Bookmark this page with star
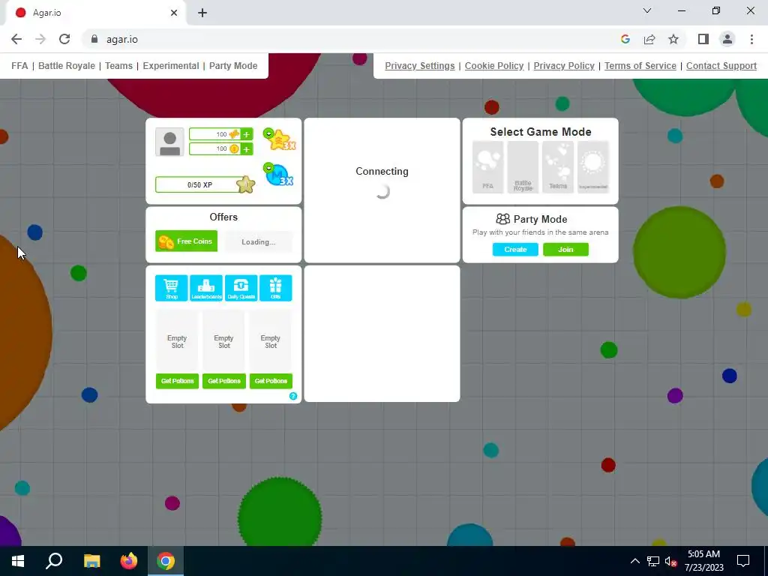 click(673, 39)
